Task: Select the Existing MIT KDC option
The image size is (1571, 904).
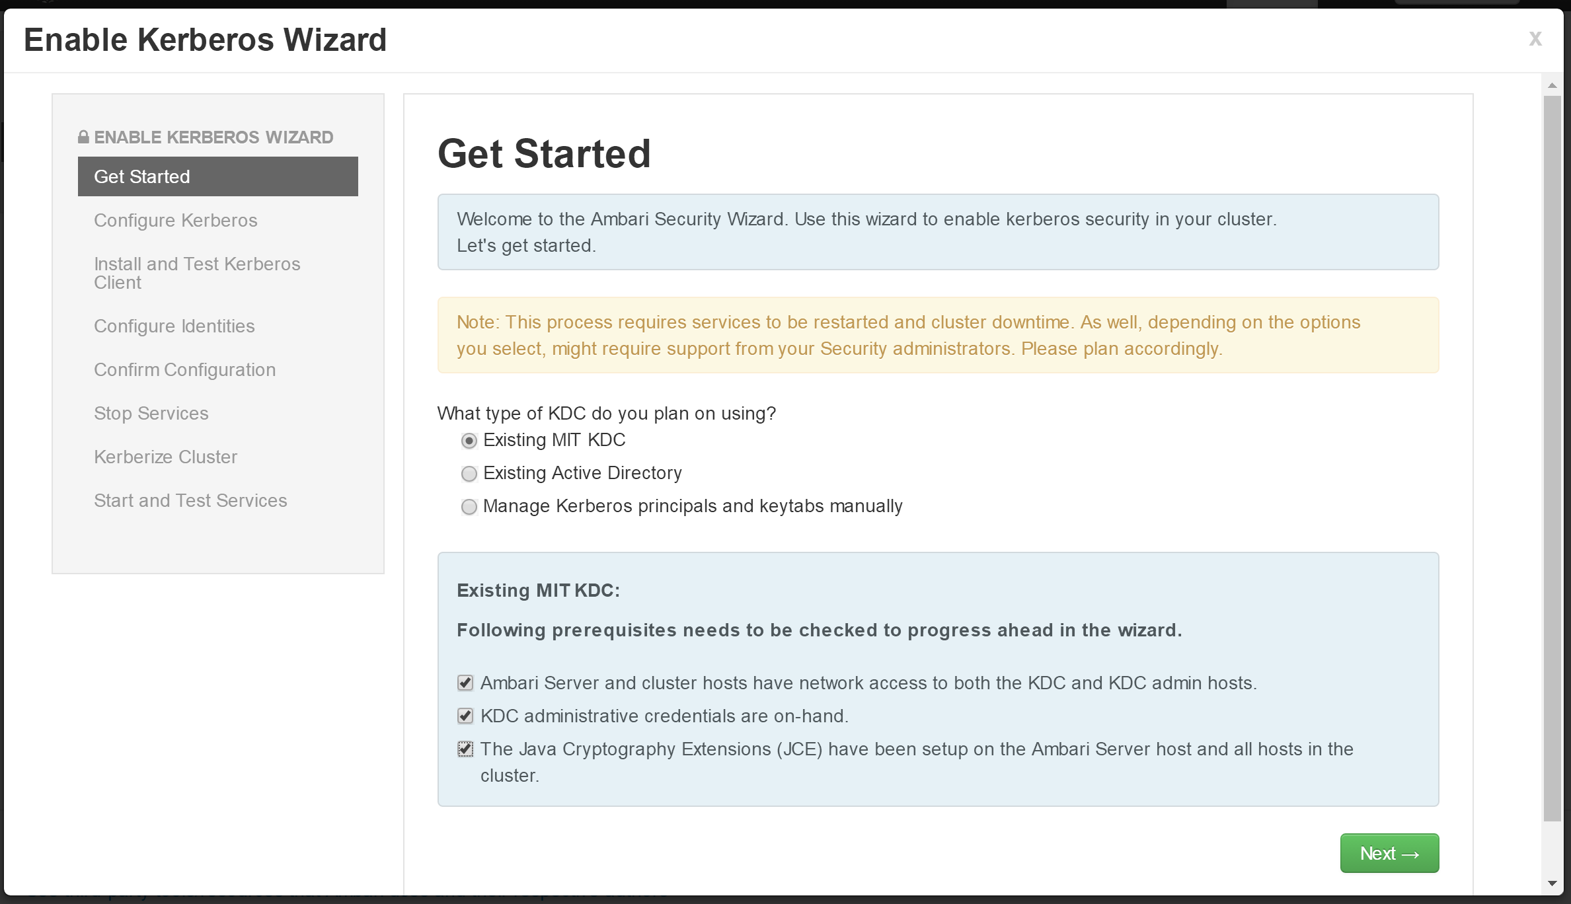Action: pyautogui.click(x=469, y=441)
